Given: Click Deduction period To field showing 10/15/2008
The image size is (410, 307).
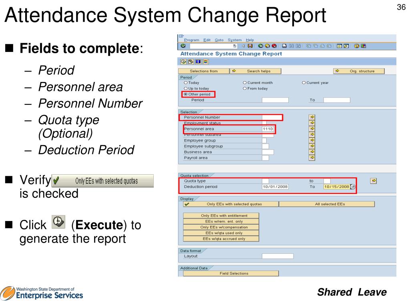Looking at the screenshot, I should 336,187.
